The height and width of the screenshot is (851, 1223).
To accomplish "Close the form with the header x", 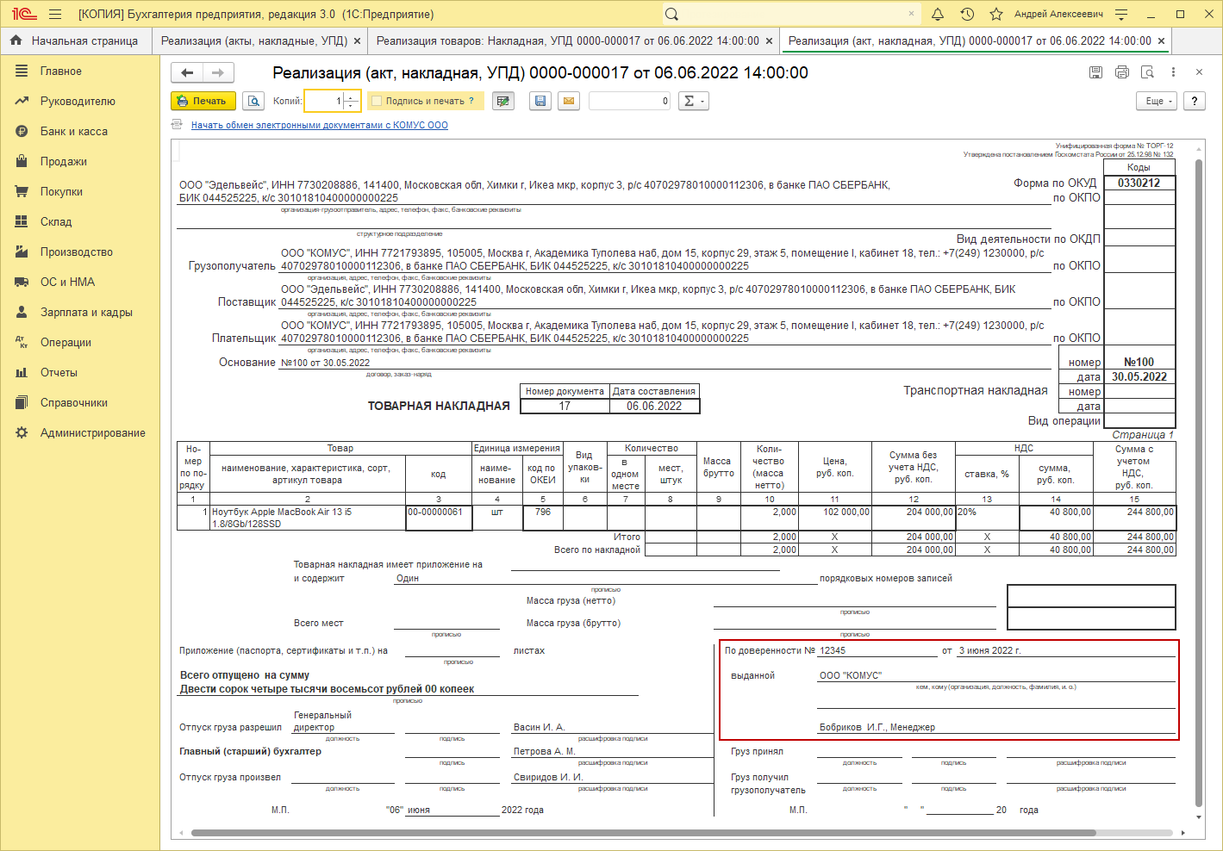I will pos(1199,72).
